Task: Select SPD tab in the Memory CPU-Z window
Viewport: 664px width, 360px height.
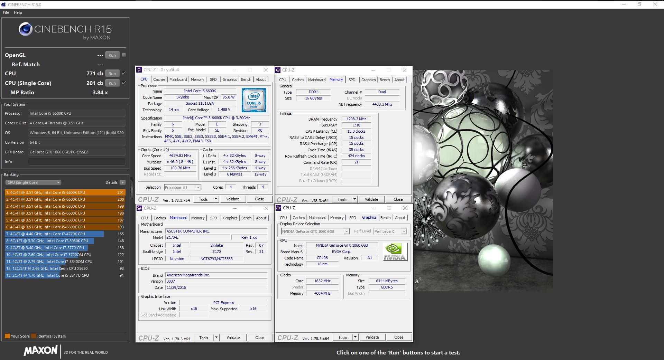Action: pos(352,80)
